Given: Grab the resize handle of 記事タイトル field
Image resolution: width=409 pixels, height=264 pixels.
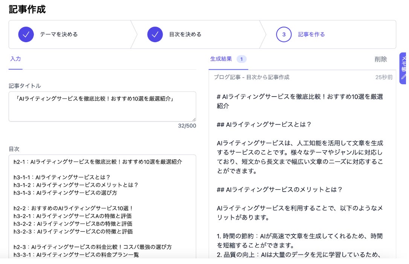Looking at the screenshot, I should tap(194, 119).
